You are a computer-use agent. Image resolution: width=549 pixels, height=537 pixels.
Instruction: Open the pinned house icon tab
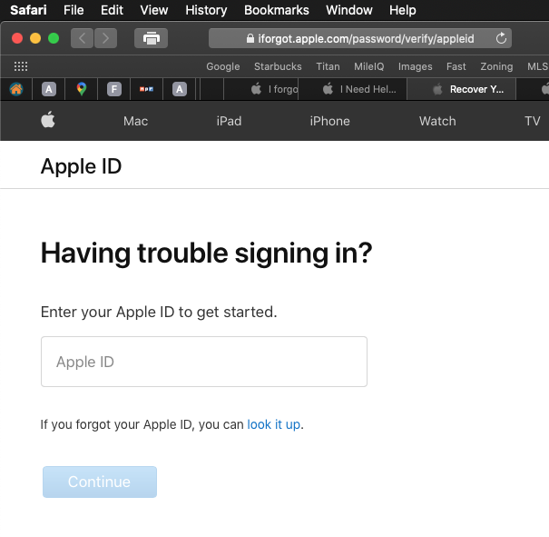16,89
